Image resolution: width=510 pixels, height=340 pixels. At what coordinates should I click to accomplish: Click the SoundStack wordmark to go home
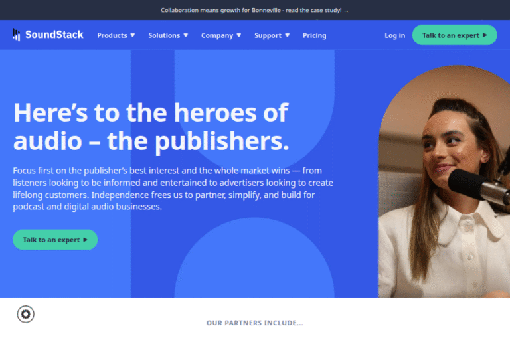pyautogui.click(x=54, y=35)
